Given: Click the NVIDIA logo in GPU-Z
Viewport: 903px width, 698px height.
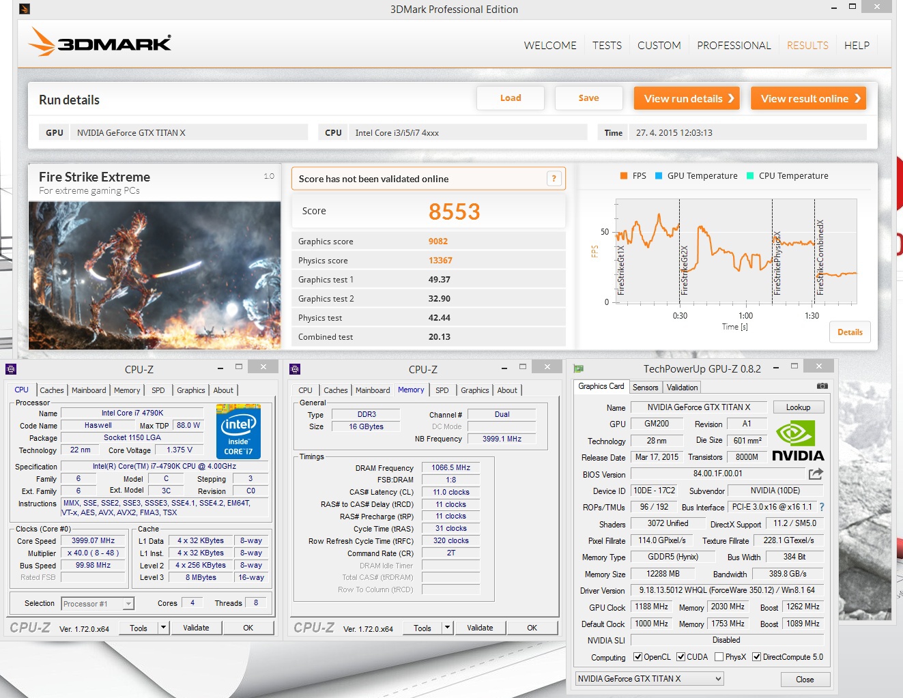Looking at the screenshot, I should click(x=798, y=441).
